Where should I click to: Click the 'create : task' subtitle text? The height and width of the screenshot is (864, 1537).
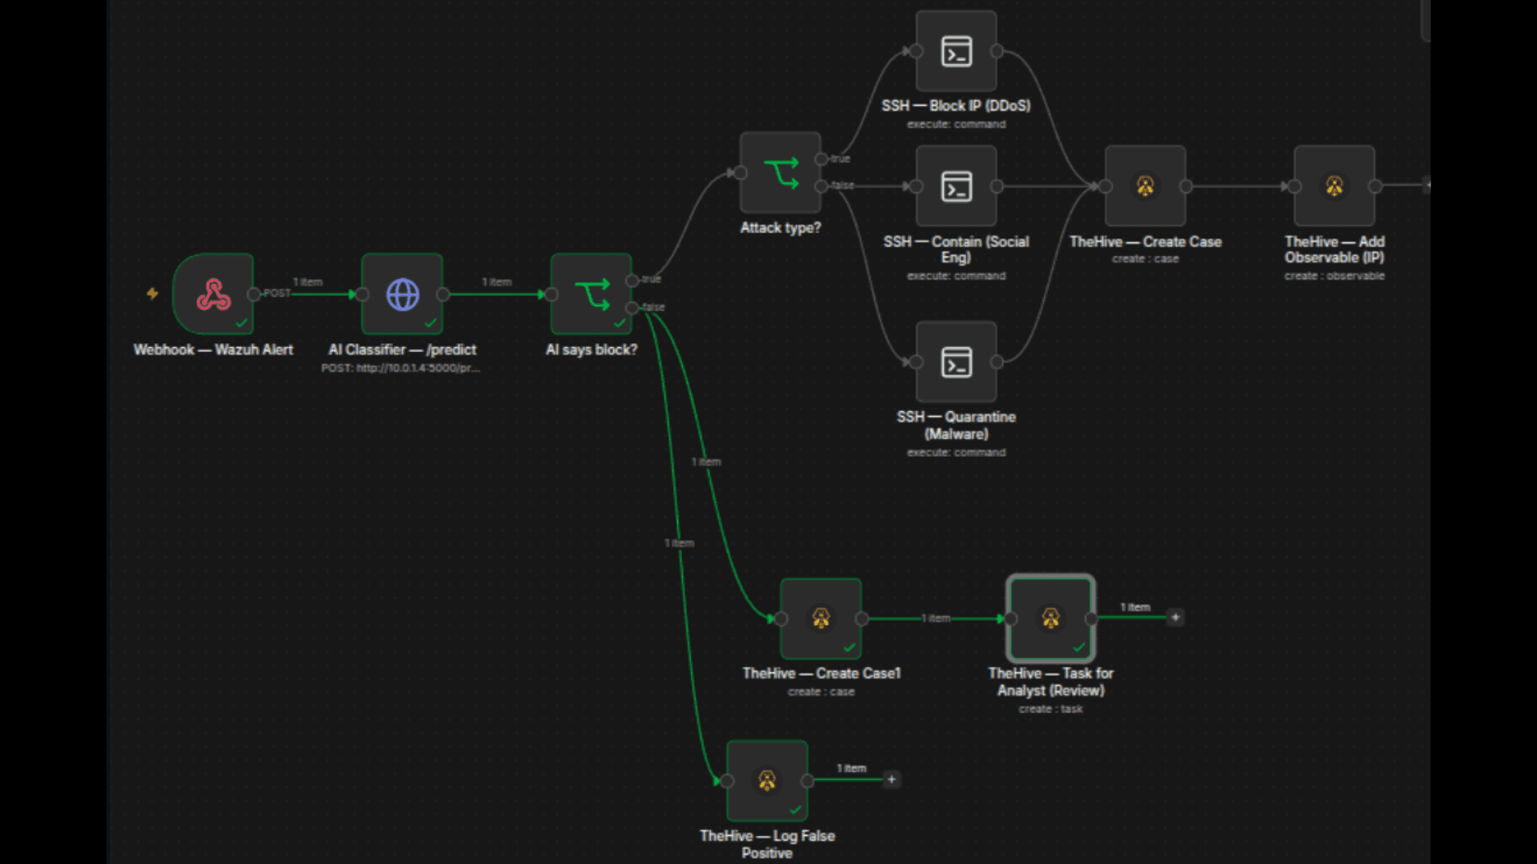click(1050, 710)
